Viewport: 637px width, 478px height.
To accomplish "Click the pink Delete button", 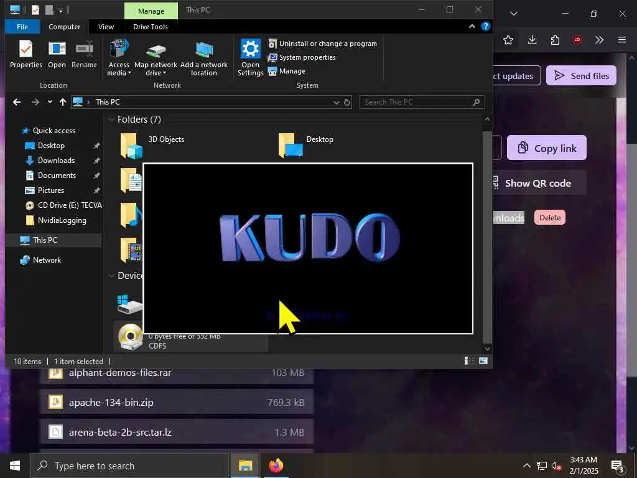I will (550, 217).
